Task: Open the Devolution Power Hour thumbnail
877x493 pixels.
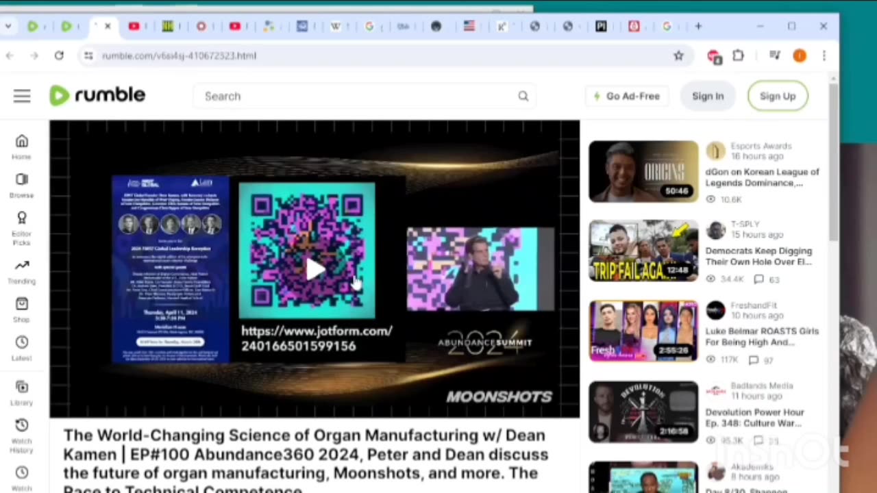Action: pyautogui.click(x=643, y=411)
